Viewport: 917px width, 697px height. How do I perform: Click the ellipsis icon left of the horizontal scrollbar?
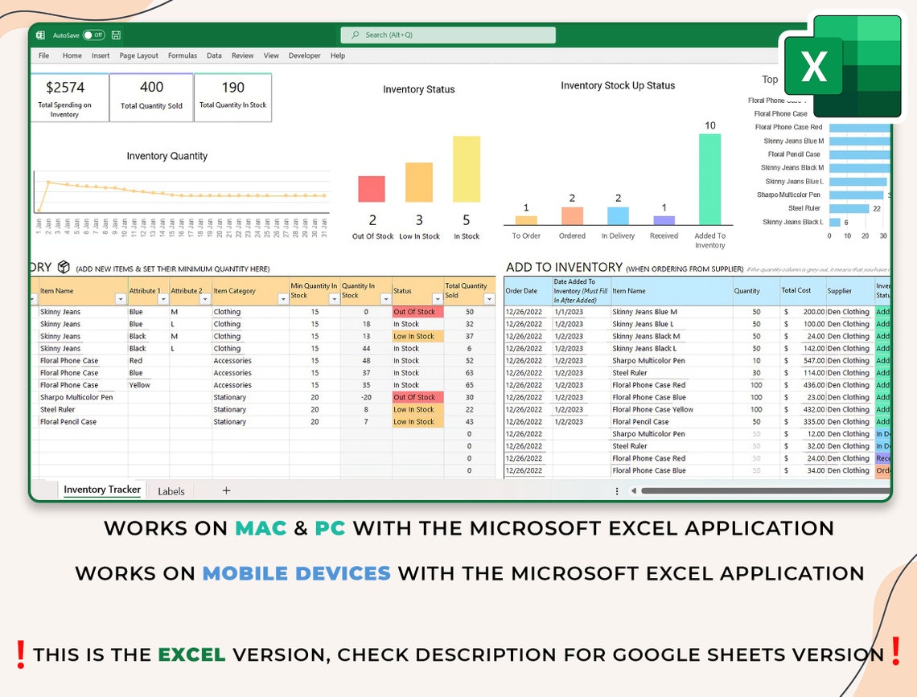pyautogui.click(x=617, y=490)
